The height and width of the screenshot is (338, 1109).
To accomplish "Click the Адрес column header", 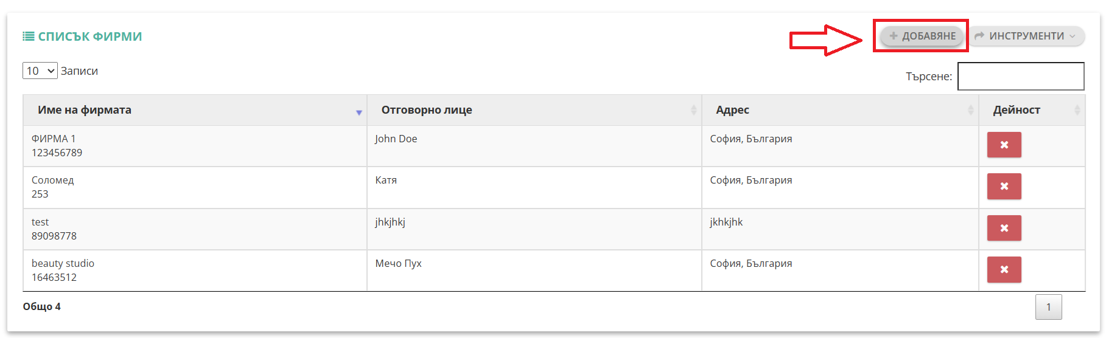I will [x=840, y=110].
